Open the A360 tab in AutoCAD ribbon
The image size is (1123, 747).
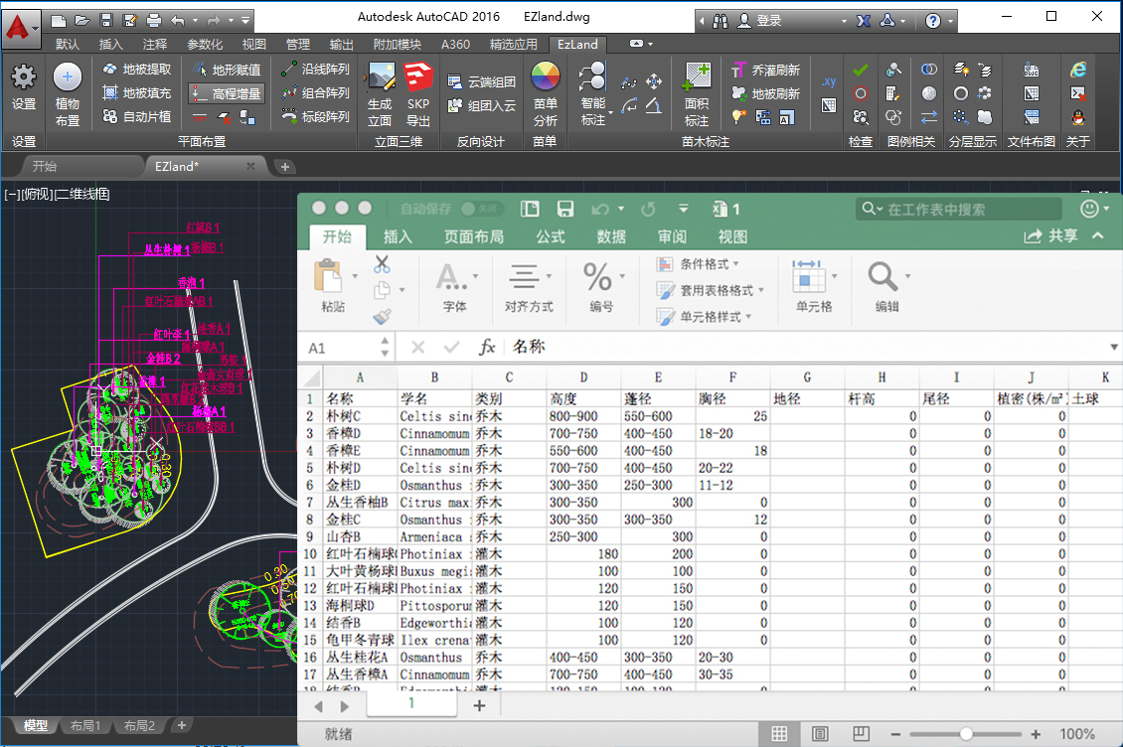click(x=455, y=45)
